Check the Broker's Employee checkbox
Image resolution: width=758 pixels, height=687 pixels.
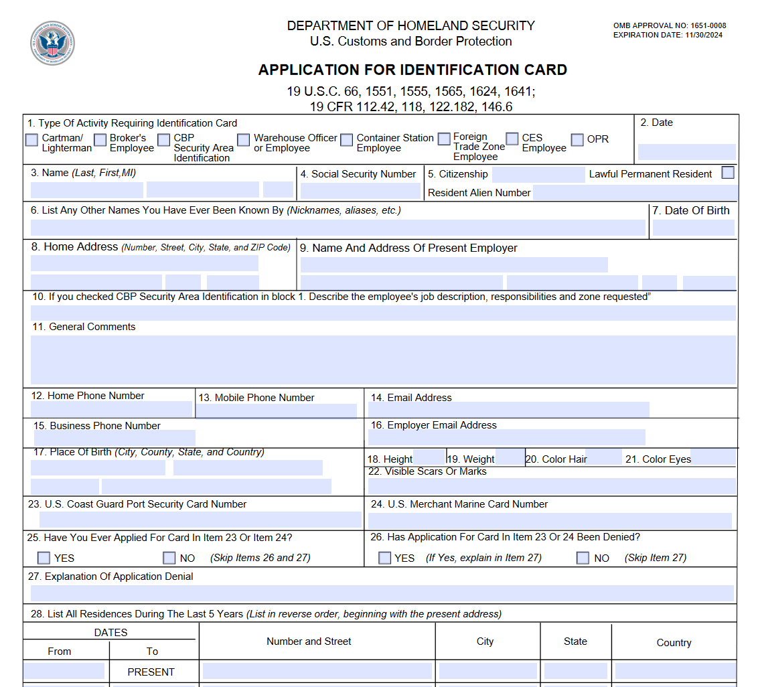pyautogui.click(x=100, y=139)
